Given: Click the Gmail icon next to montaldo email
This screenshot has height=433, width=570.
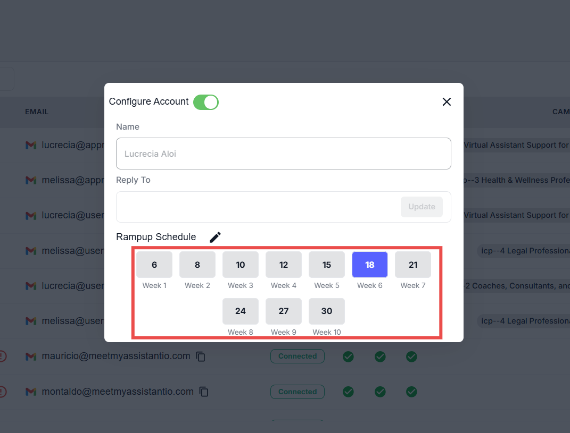Looking at the screenshot, I should pos(31,392).
